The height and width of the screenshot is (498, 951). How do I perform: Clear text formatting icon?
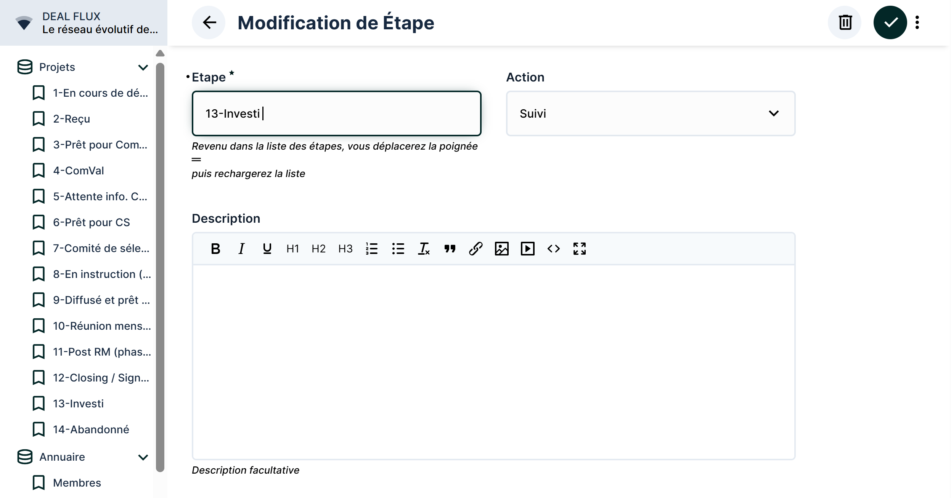pyautogui.click(x=424, y=249)
